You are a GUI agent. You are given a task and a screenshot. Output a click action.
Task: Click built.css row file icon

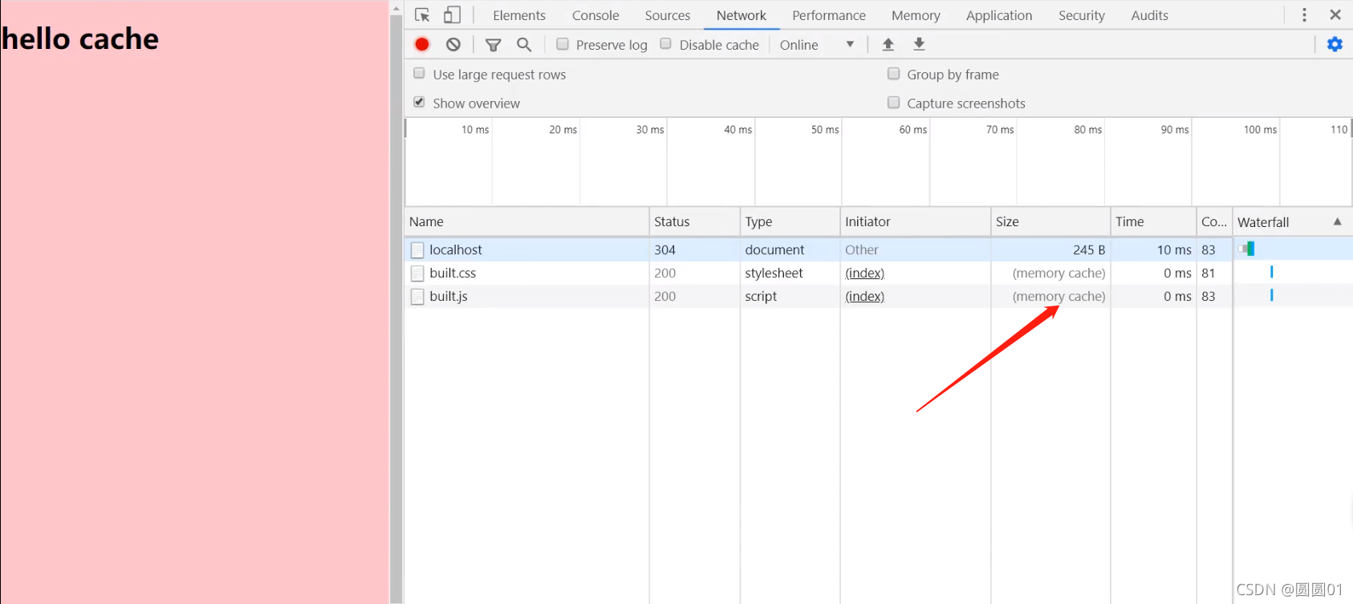point(417,274)
